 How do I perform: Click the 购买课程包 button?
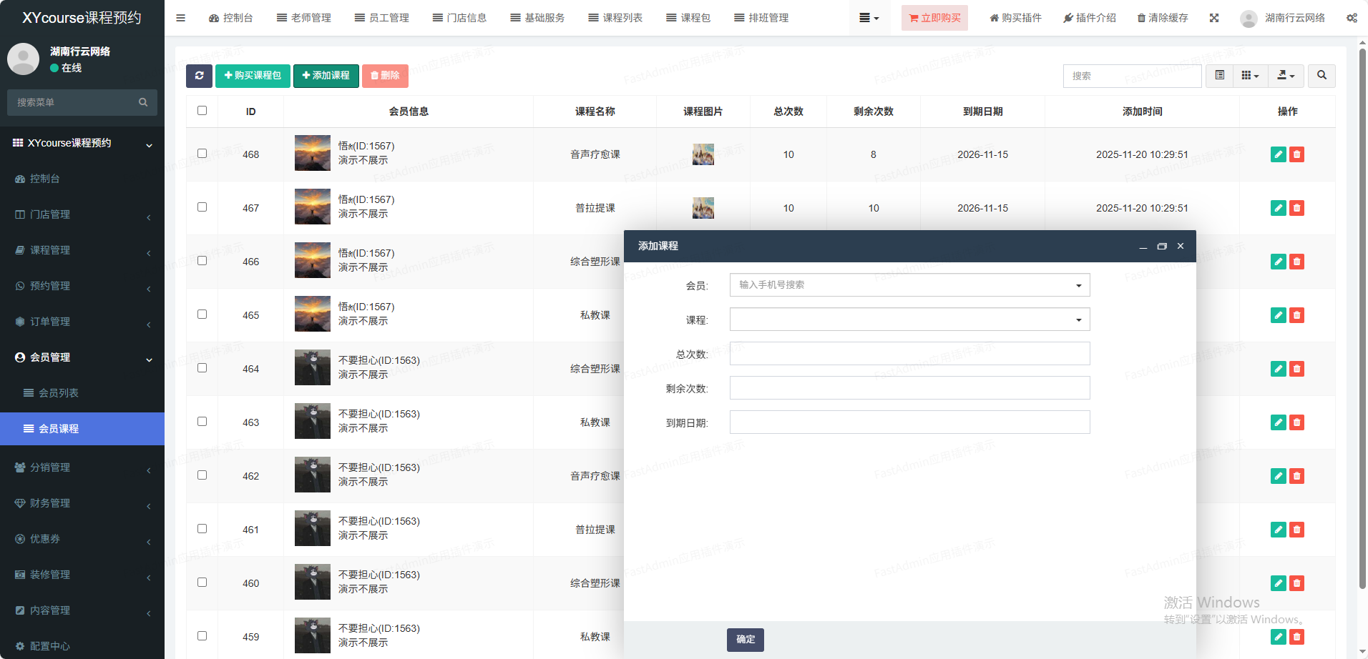[x=253, y=76]
